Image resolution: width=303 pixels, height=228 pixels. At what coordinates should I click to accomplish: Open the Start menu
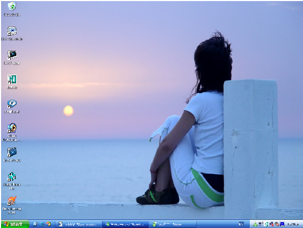coord(15,224)
